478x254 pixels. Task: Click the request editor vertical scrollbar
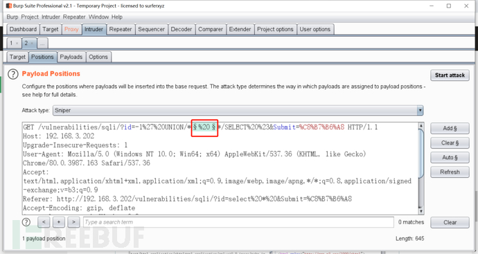click(x=421, y=168)
